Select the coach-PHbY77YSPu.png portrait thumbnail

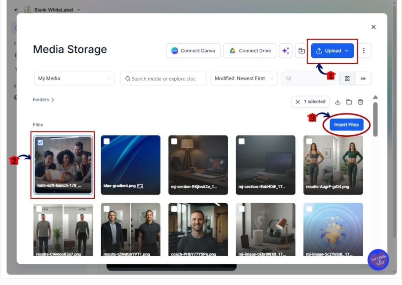198,230
